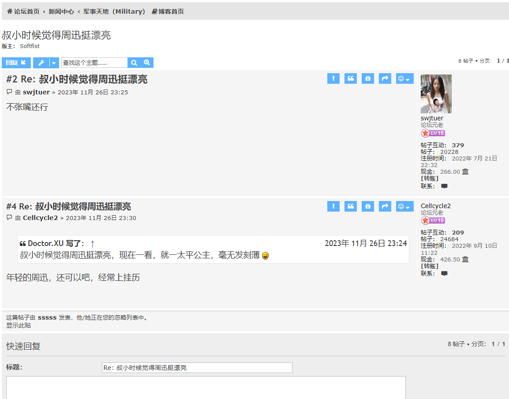Open the 新闻中心 breadcrumb link
This screenshot has height=399, width=509.
(61, 11)
